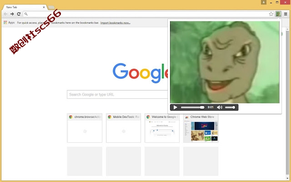Screen dimensions: 291x182
Task: Adjust the volume slider in the popup
Action: tap(230, 107)
